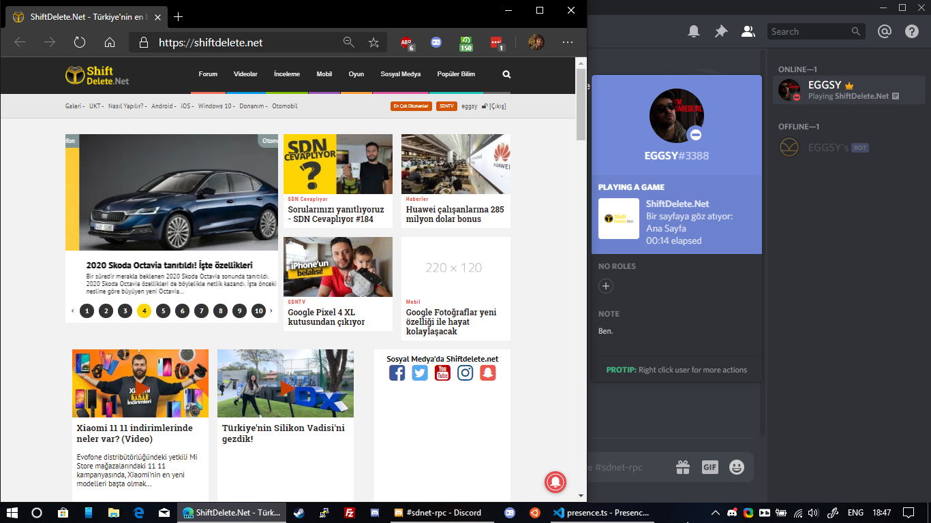Select Sosyal Medya in site navigation
Viewport: 931px width, 523px height.
tap(401, 74)
